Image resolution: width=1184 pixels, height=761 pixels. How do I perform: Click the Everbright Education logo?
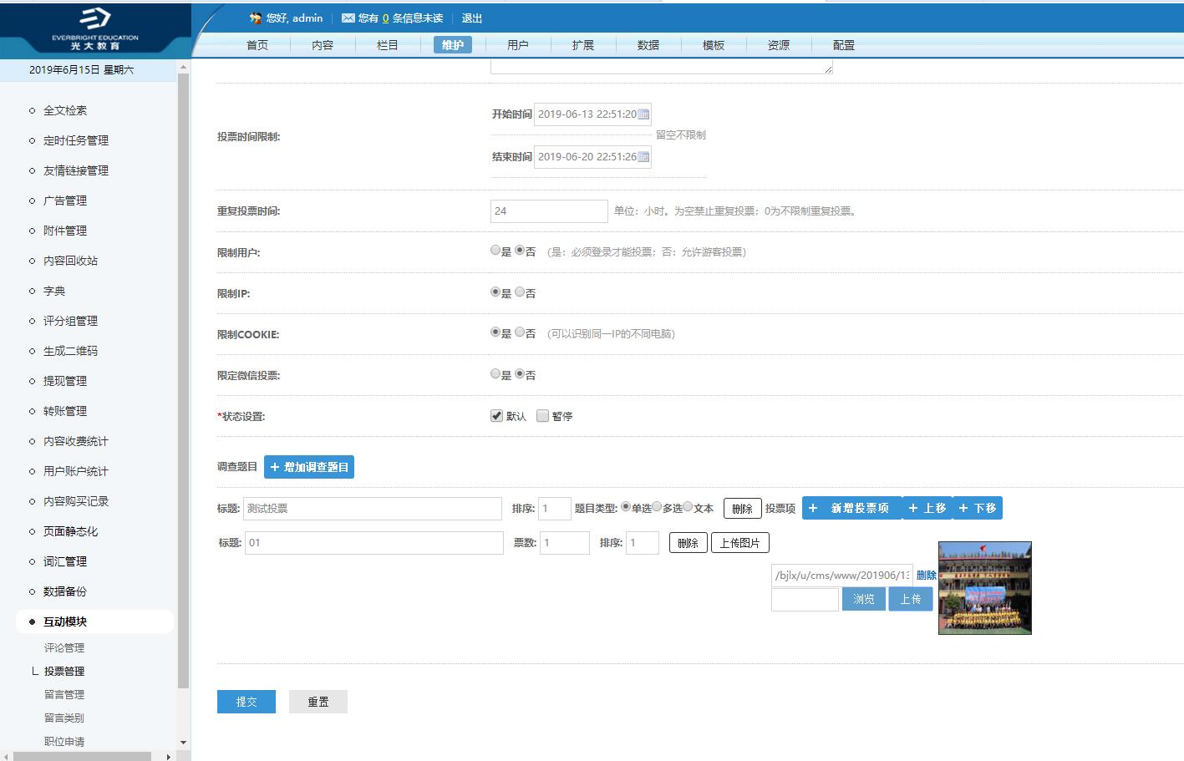95,29
